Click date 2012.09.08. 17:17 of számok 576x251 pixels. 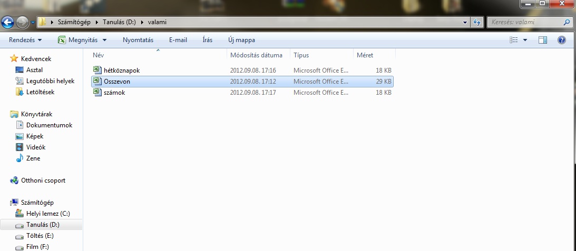(253, 93)
